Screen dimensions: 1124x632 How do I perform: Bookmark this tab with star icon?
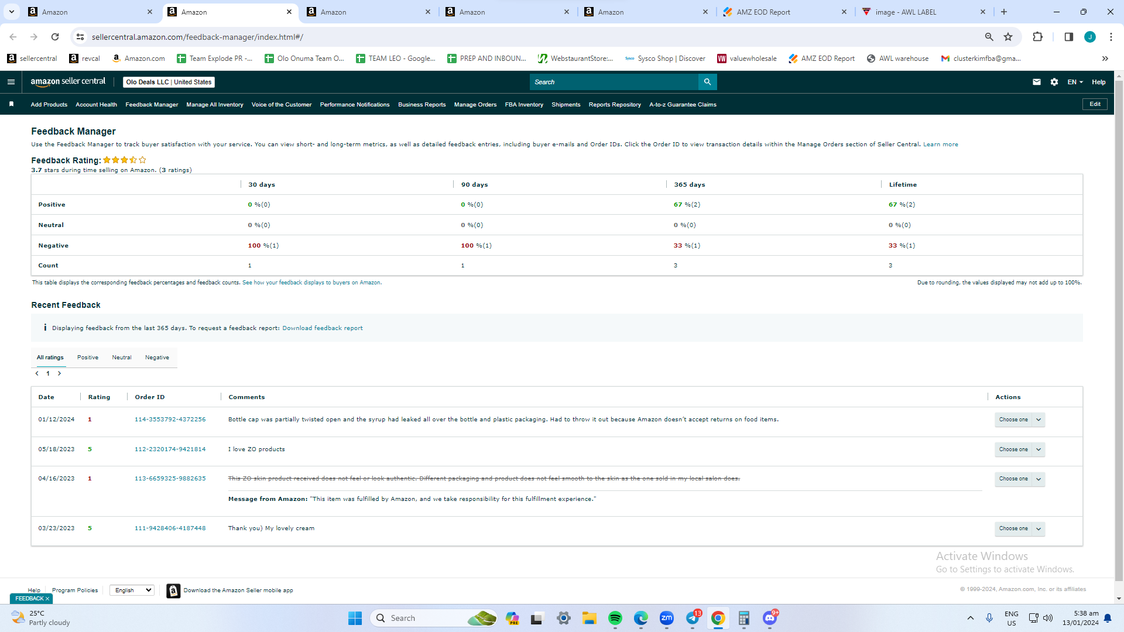pos(1008,37)
